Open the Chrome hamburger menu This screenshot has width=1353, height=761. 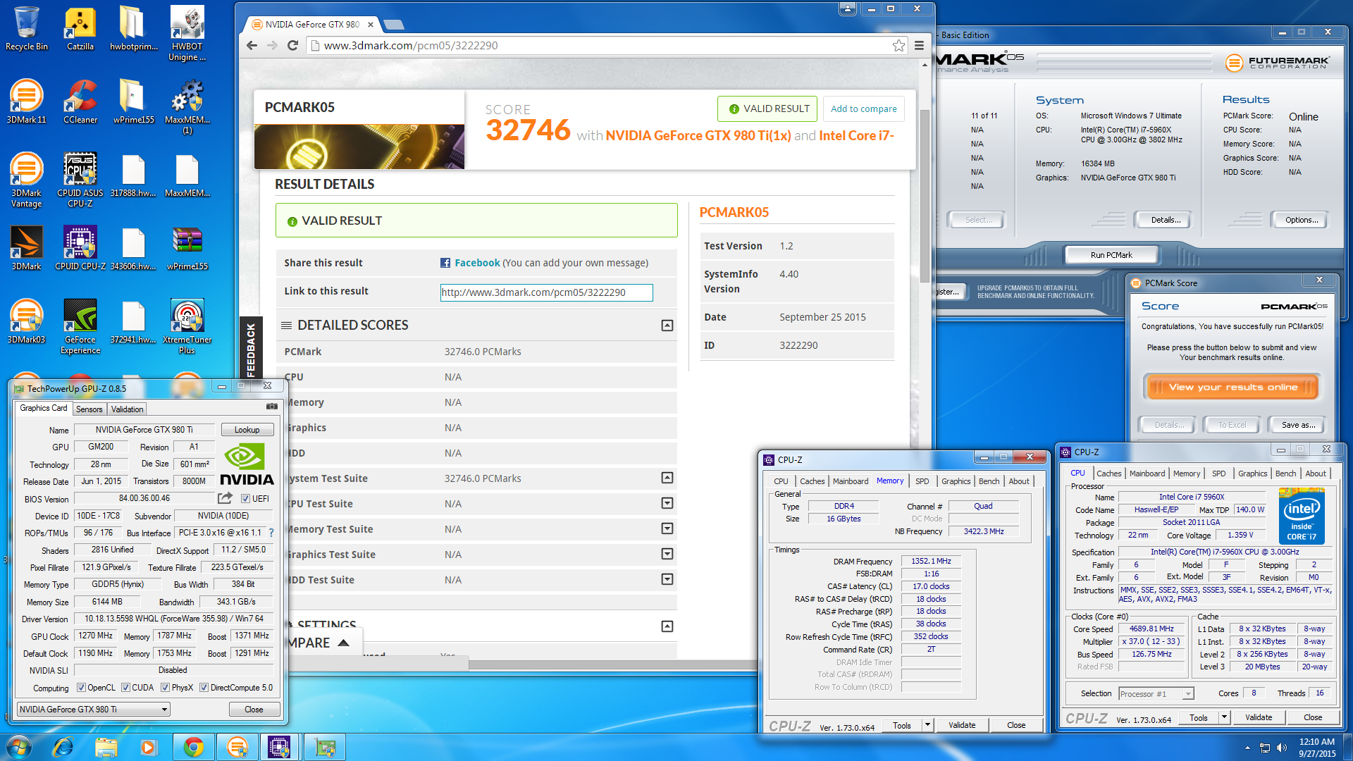919,46
